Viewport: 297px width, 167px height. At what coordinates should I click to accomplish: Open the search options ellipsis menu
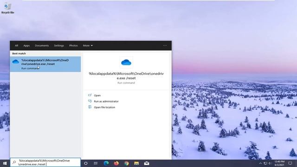pos(165,45)
